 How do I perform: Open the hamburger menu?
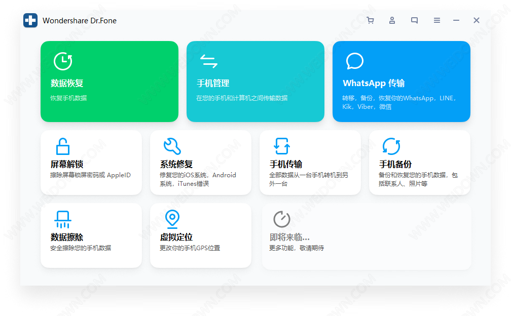436,20
